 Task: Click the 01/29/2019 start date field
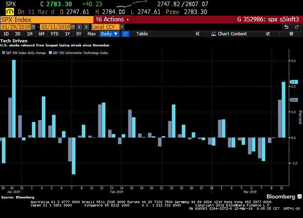click(x=16, y=27)
